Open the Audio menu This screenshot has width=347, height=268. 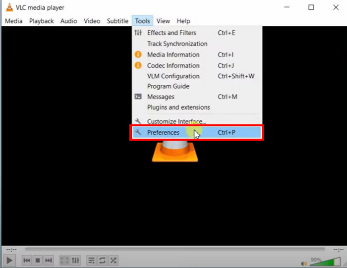(x=69, y=21)
